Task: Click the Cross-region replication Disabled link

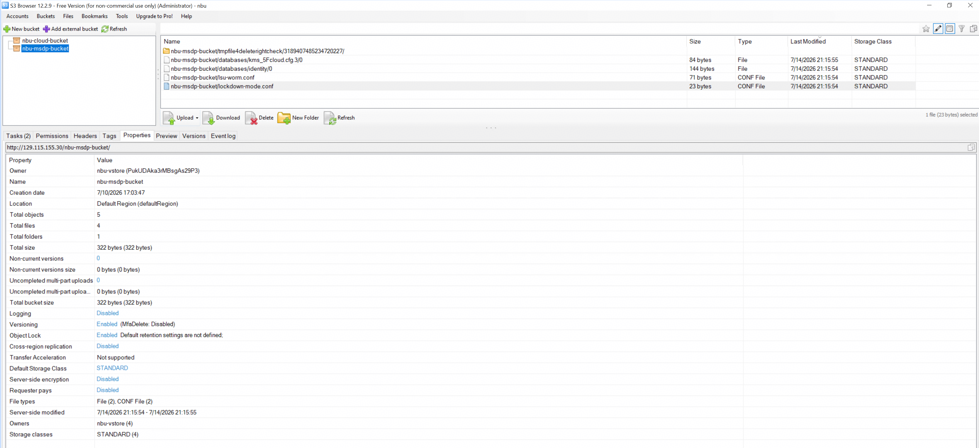Action: coord(108,346)
